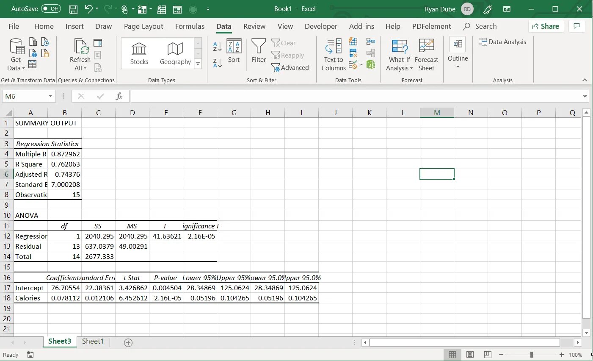Open Data Validation dropdown arrow

(x=361, y=65)
